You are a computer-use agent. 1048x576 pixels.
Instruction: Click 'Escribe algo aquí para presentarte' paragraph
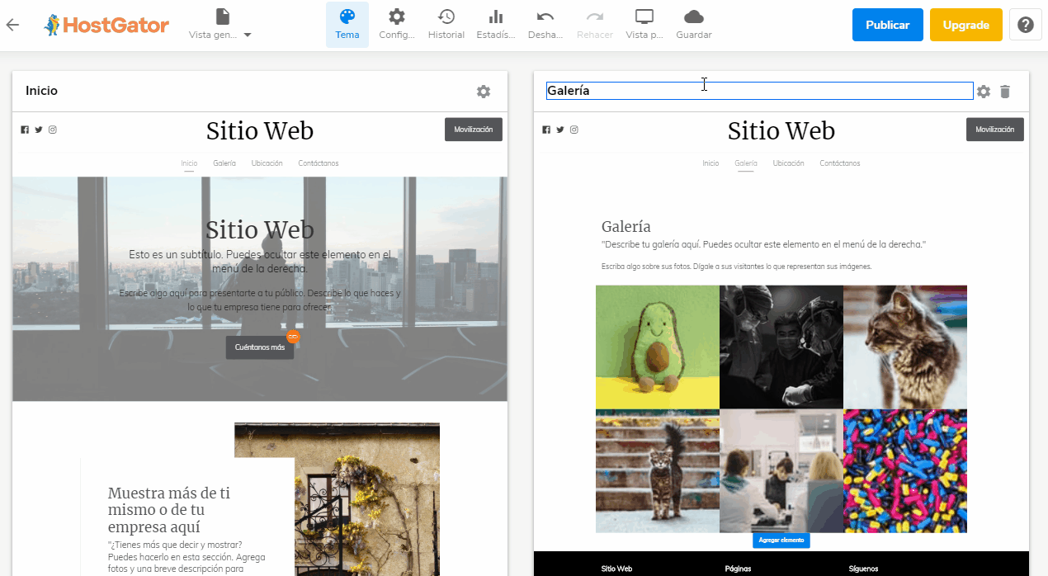[260, 300]
